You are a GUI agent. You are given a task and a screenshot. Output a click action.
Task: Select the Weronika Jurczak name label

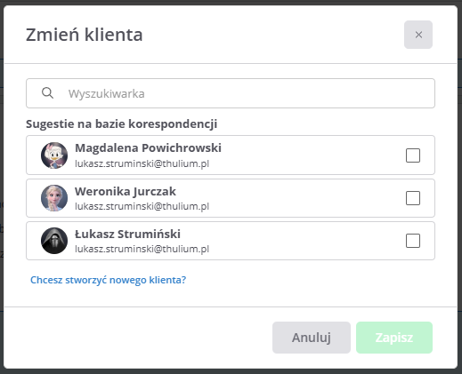coord(126,191)
